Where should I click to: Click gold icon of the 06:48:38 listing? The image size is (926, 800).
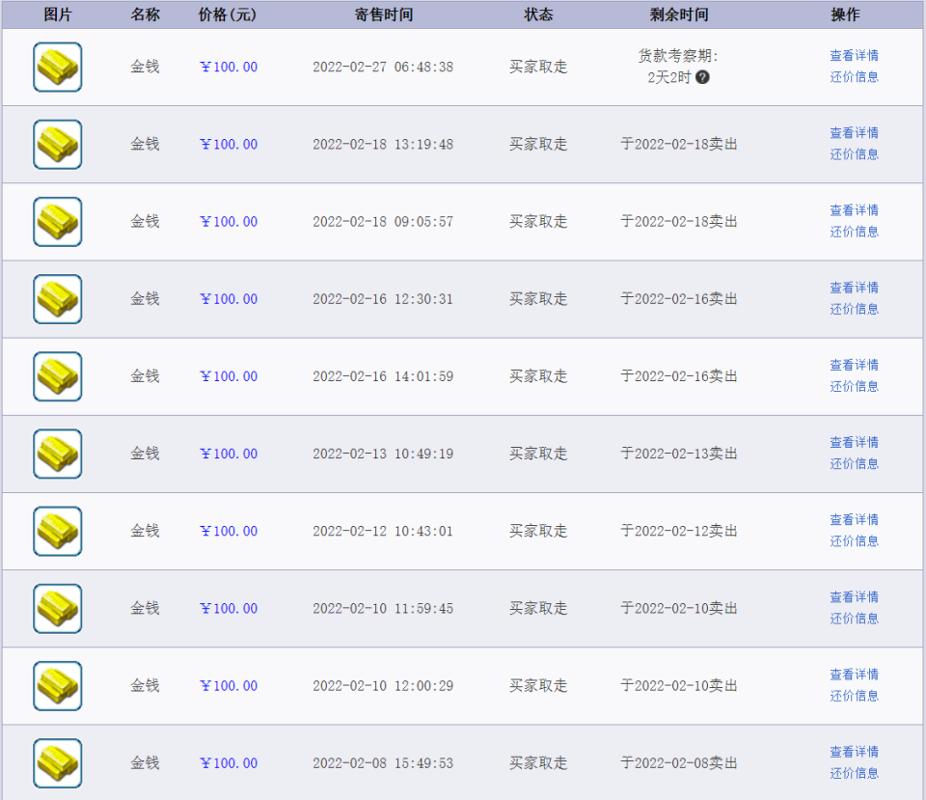(58, 68)
